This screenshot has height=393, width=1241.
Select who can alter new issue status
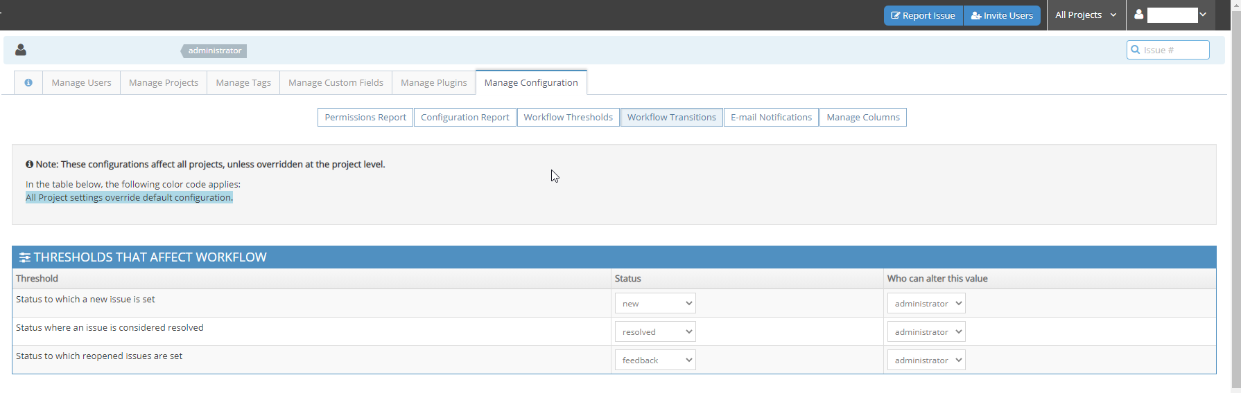pyautogui.click(x=926, y=303)
